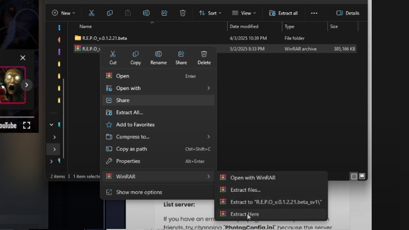409x230 pixels.
Task: Click the Paste icon in Explorer toolbar
Action: click(128, 13)
